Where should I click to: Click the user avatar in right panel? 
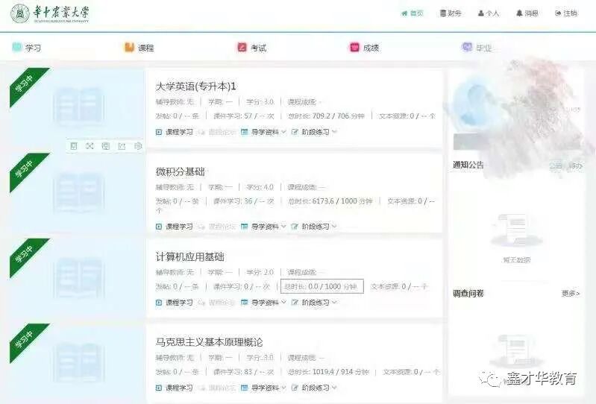(476, 103)
